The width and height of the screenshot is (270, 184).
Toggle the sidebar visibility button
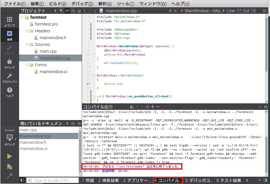[22, 180]
